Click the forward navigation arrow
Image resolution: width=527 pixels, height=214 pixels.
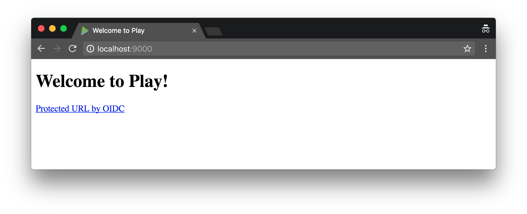(x=57, y=48)
